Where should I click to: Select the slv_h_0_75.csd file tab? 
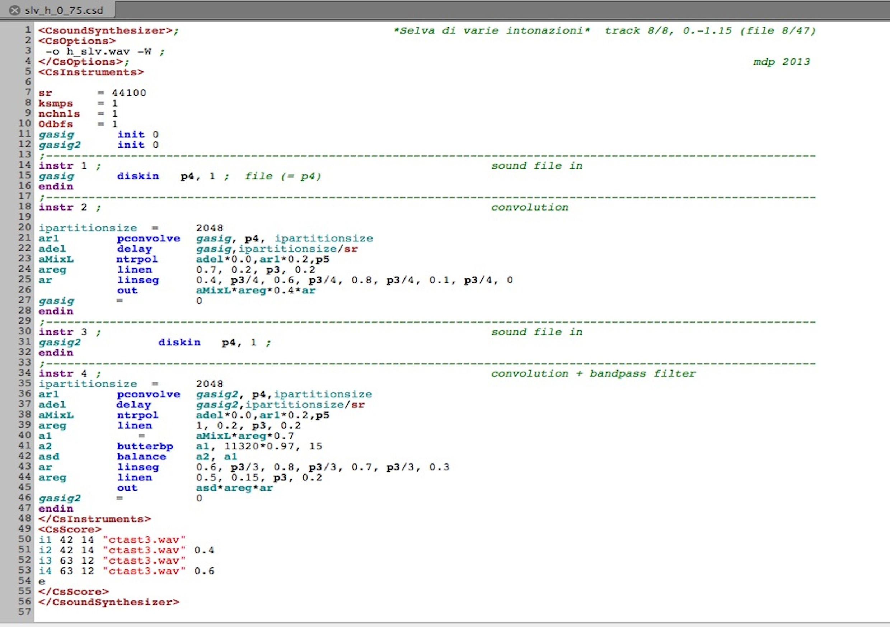tap(64, 10)
